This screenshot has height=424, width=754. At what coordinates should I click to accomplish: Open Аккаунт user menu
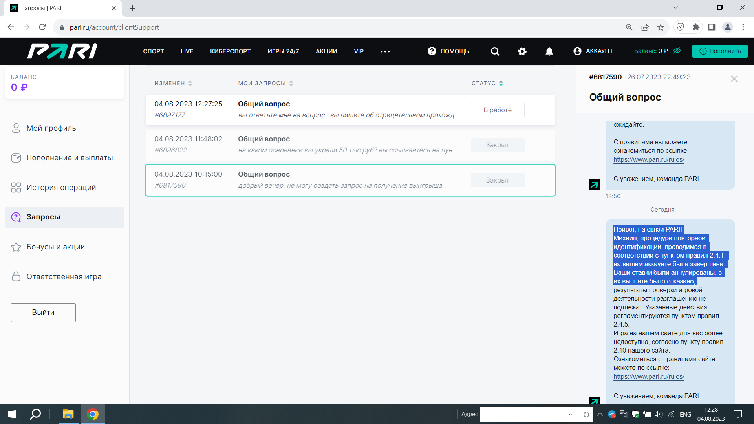[593, 51]
